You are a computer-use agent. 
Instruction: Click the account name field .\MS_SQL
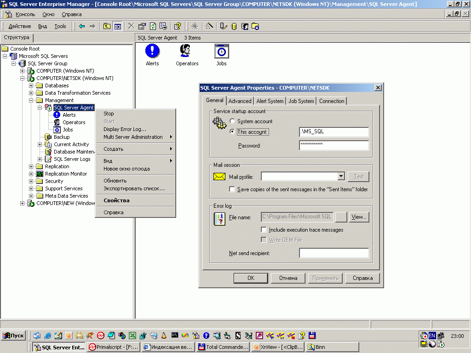coord(334,132)
